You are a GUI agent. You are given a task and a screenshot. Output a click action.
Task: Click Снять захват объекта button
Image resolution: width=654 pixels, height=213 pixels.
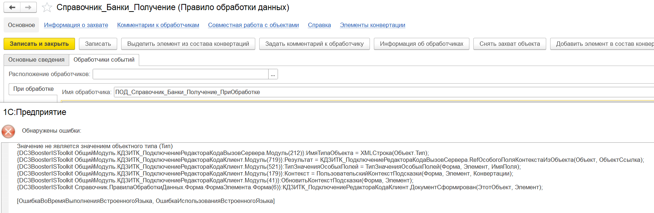point(510,44)
